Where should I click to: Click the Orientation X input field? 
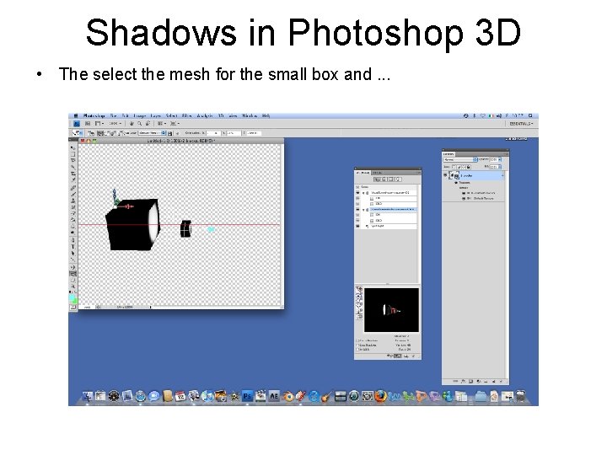(213, 133)
